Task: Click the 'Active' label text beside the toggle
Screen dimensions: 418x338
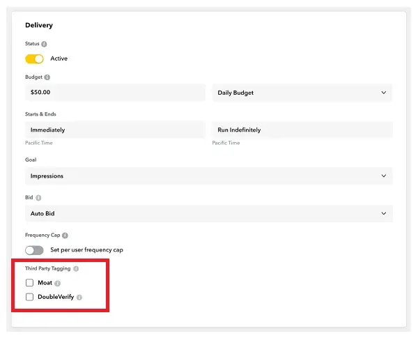Action: [x=59, y=59]
